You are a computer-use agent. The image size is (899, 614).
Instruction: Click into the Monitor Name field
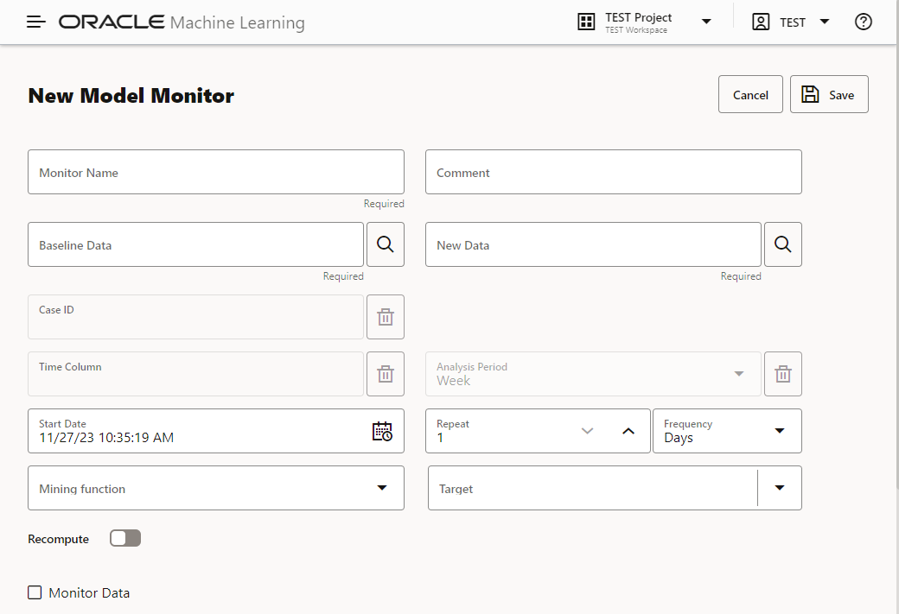pos(216,173)
